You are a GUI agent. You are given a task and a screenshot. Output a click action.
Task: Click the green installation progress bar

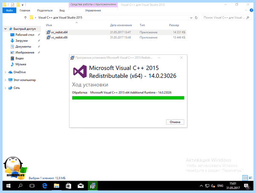(128, 98)
